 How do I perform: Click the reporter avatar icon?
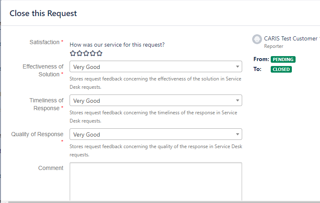click(x=257, y=39)
